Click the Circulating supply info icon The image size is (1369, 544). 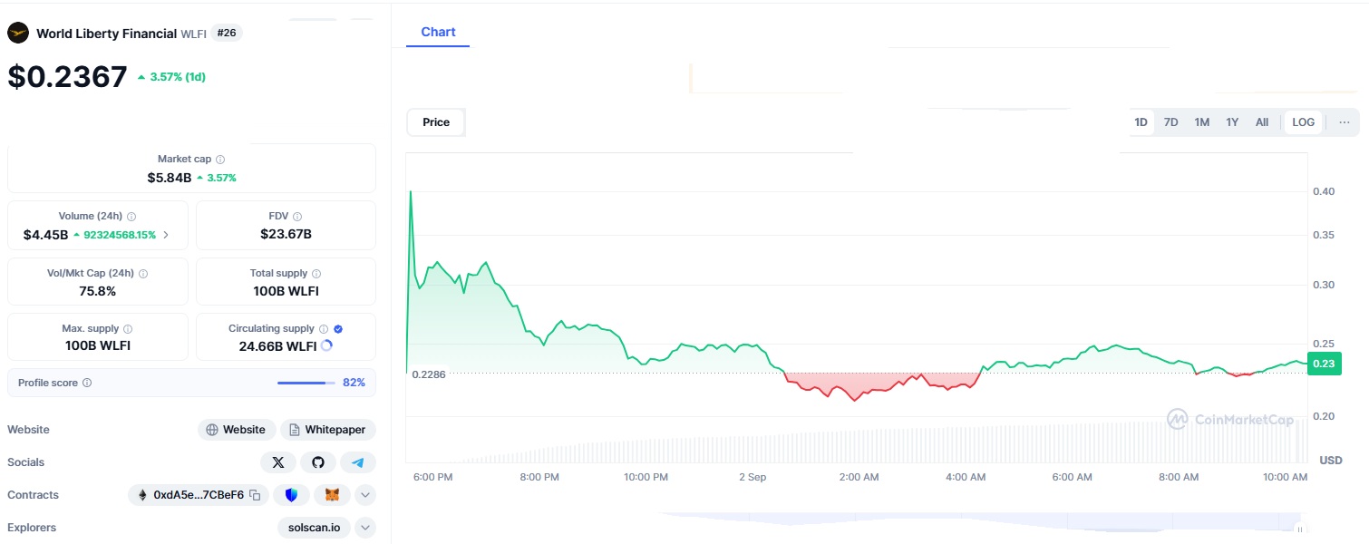pos(324,329)
